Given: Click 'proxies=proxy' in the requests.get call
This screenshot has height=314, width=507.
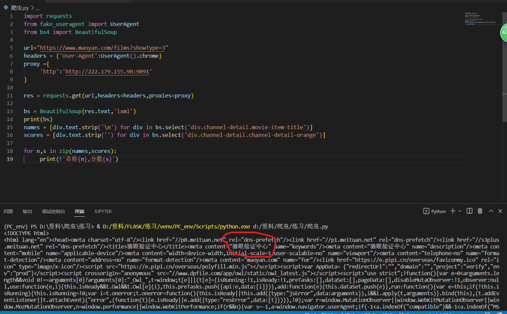Looking at the screenshot, I should click(x=169, y=95).
